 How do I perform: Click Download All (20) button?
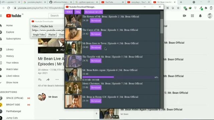click(x=94, y=12)
